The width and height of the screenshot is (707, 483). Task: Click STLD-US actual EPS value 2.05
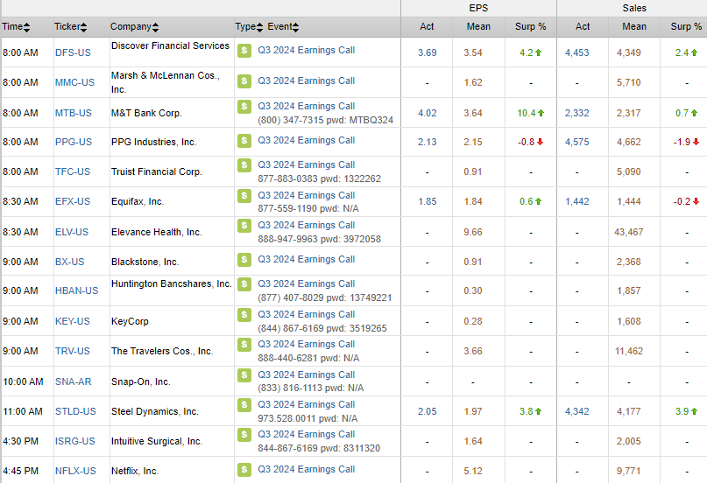[x=427, y=411]
